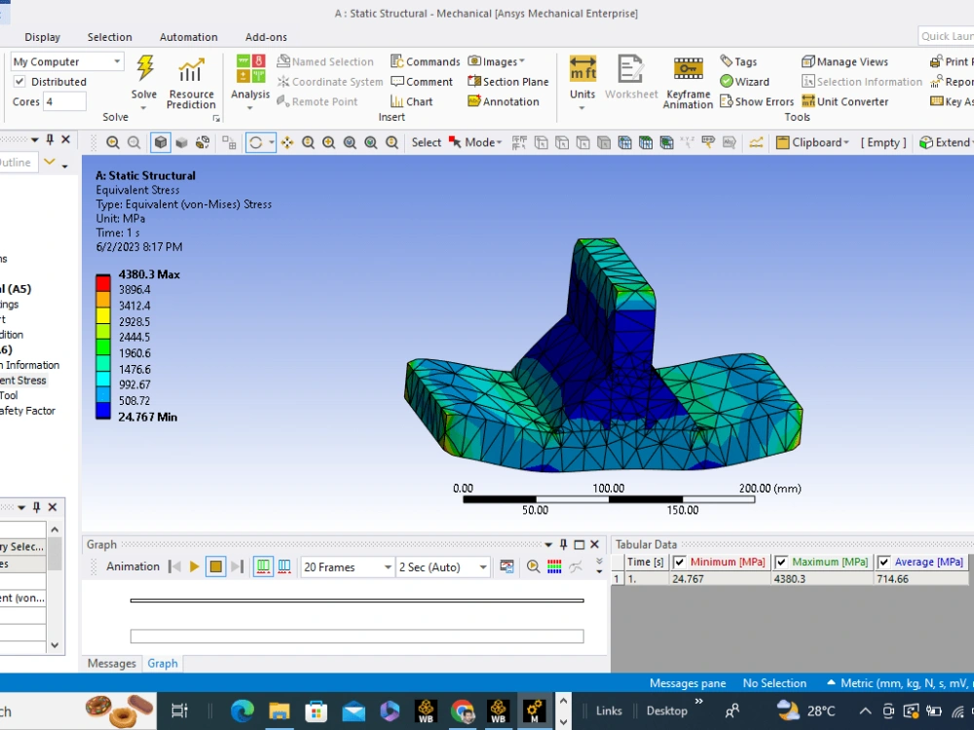This screenshot has width=974, height=730.
Task: Play the result animation
Action: [x=193, y=566]
